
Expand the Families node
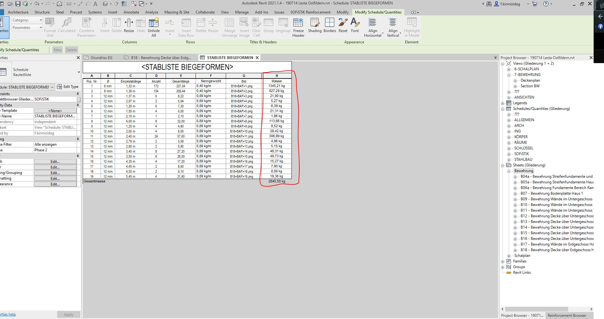(502, 261)
